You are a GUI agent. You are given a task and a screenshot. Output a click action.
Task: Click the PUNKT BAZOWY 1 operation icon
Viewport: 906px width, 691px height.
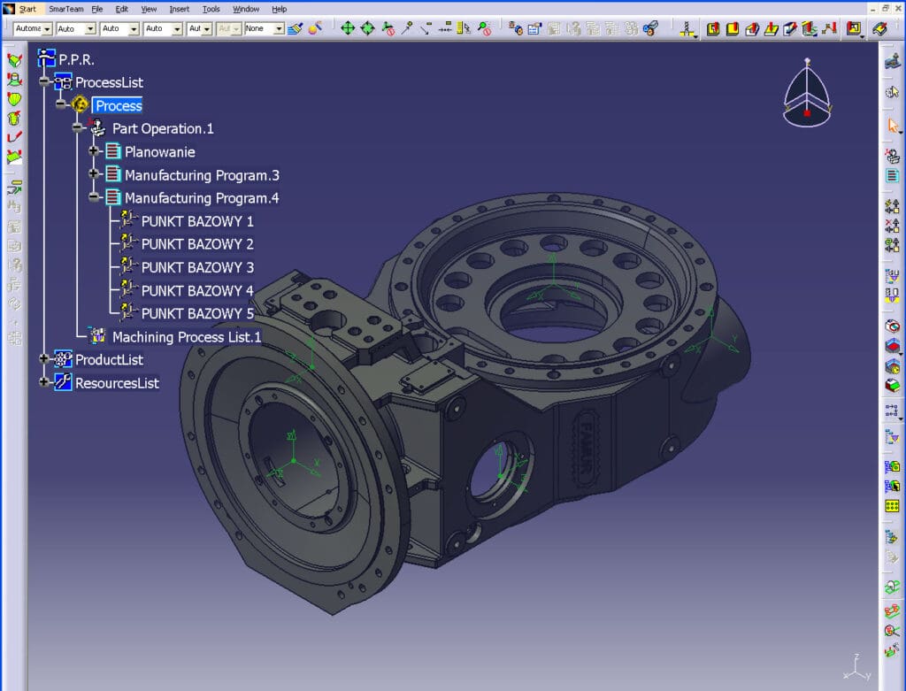point(128,220)
